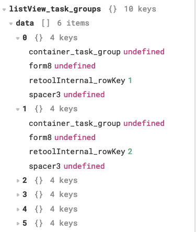This screenshot has width=196, height=232.
Task: Select the data key label
Action: pyautogui.click(x=25, y=23)
